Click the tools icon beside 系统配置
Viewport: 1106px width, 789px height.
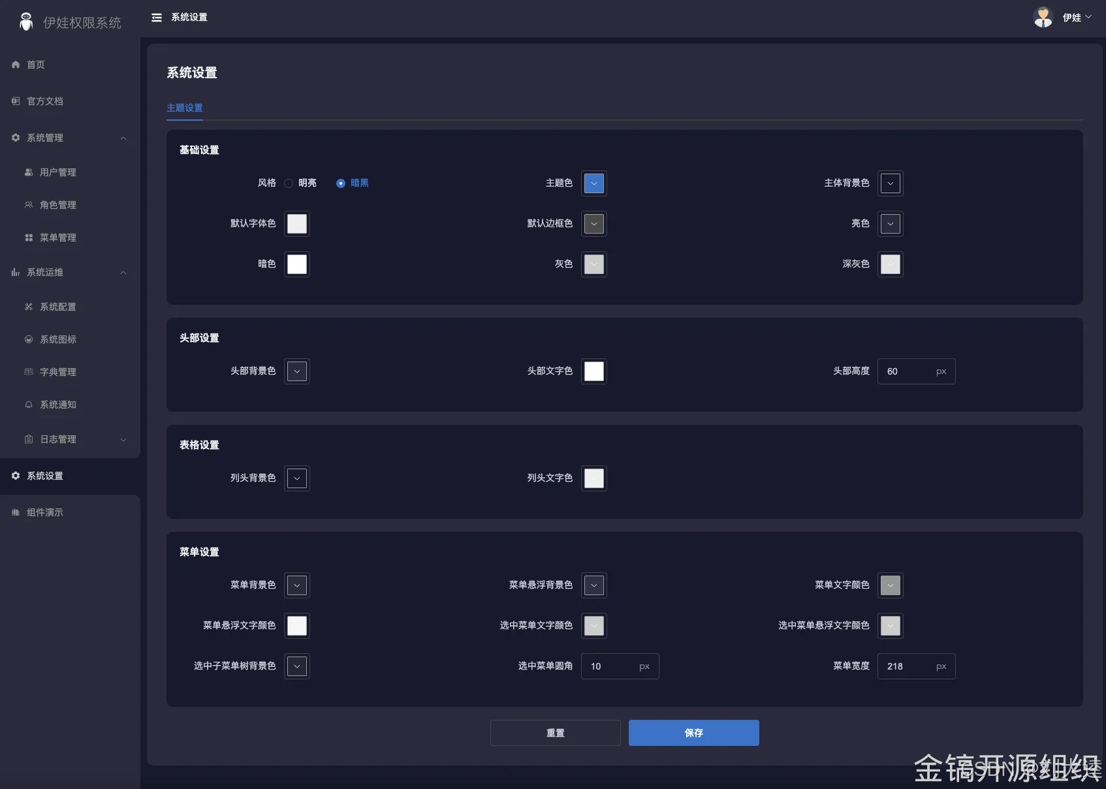click(x=29, y=307)
